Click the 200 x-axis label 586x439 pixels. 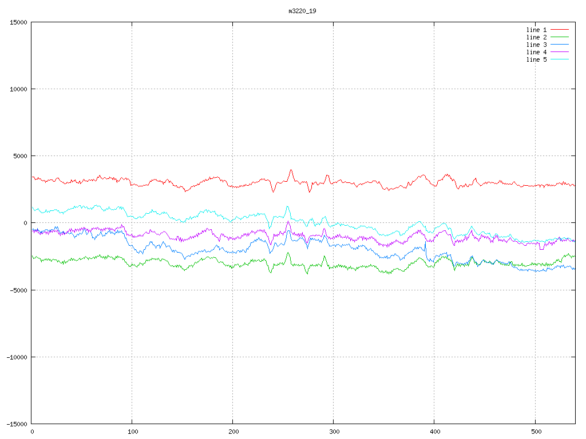233,432
